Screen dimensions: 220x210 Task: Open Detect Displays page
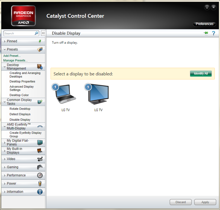pyautogui.click(x=20, y=114)
